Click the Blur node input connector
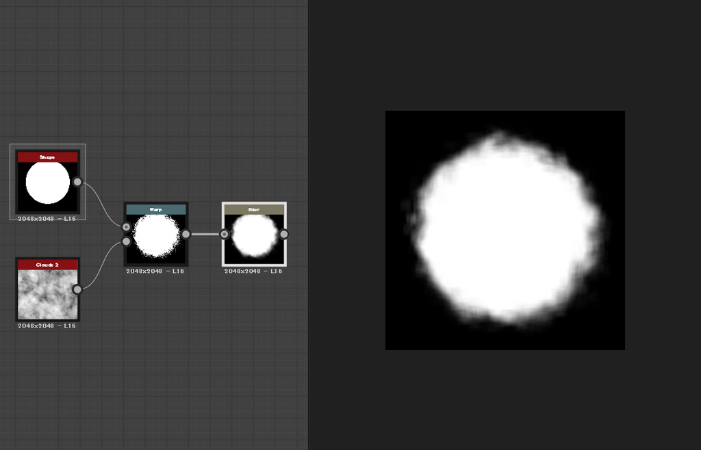The image size is (701, 450). click(x=225, y=234)
